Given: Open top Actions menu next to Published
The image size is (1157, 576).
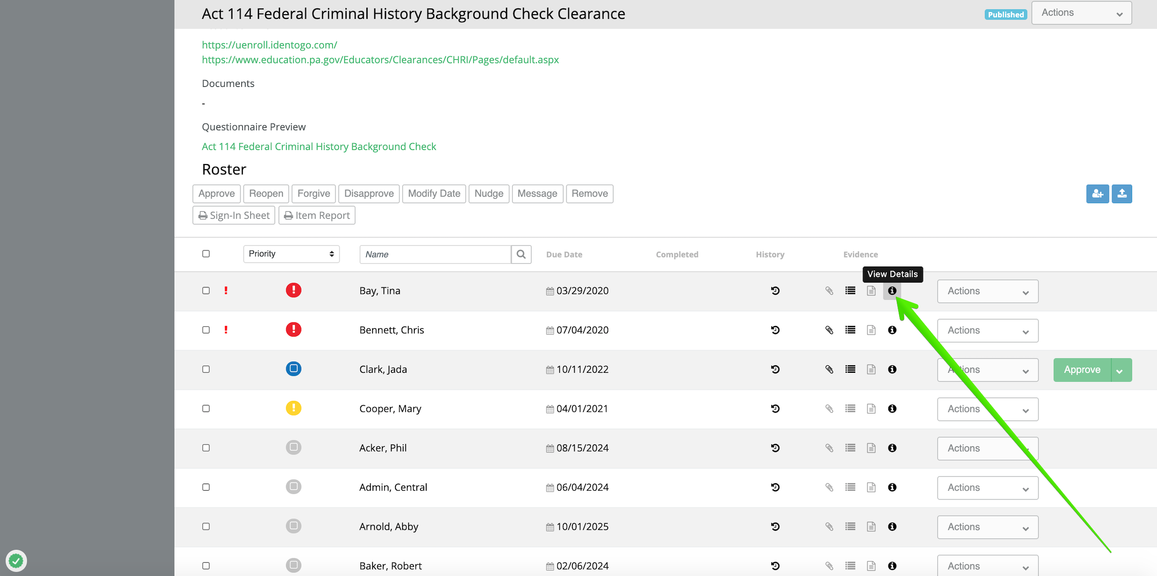Looking at the screenshot, I should tap(1081, 13).
